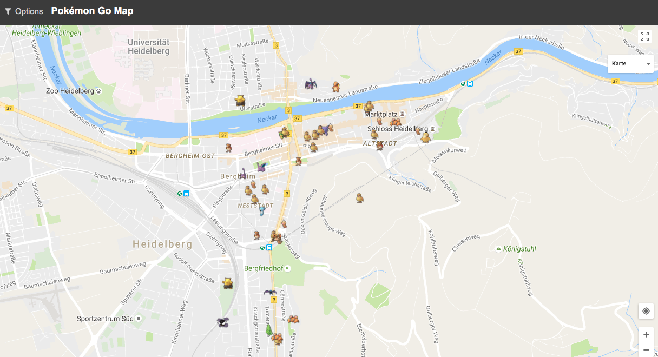
Task: Click the Pokémon Go Map title
Action: coord(92,11)
